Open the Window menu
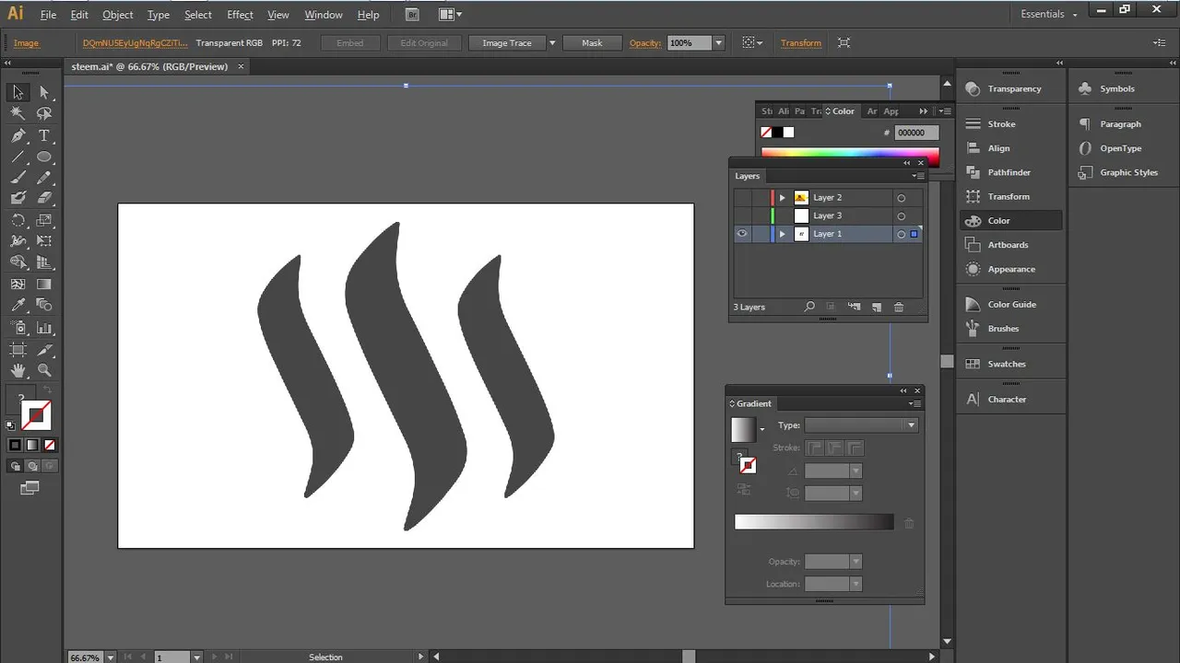The width and height of the screenshot is (1180, 663). pyautogui.click(x=324, y=15)
